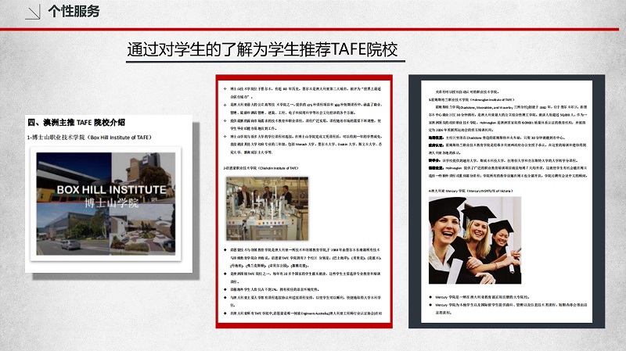Click the lab equipment photo in middle page

pos(268,209)
